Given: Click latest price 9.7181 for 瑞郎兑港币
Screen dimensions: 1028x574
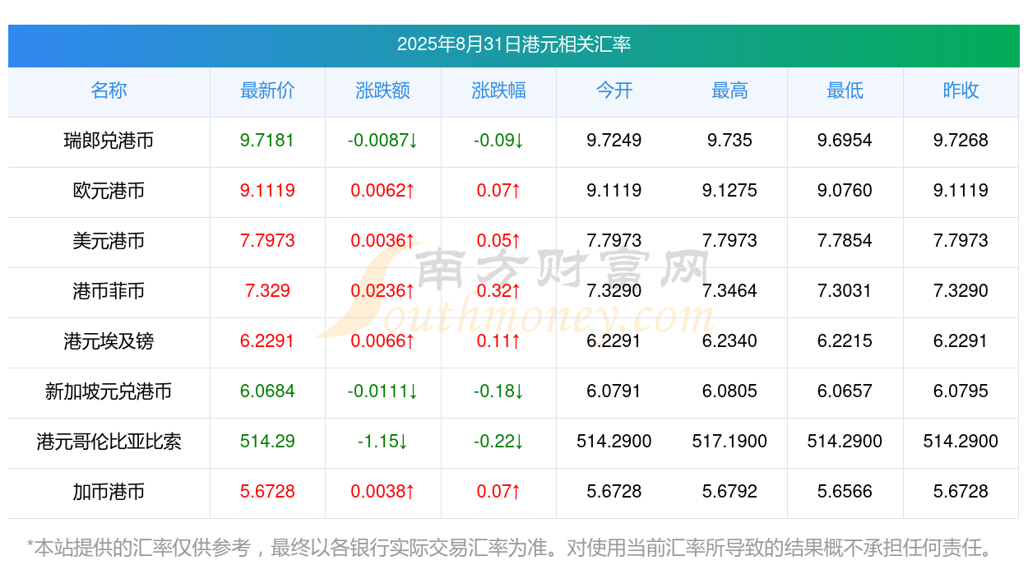Looking at the screenshot, I should tap(267, 141).
